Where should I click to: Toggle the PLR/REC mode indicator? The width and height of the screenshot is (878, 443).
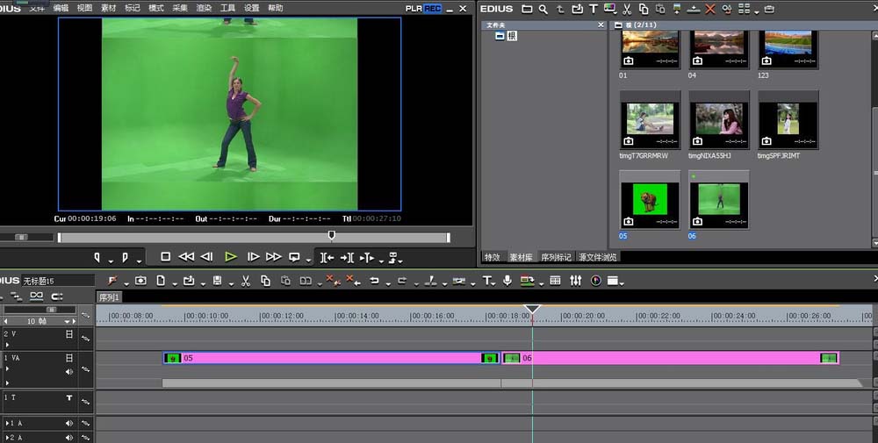[424, 8]
